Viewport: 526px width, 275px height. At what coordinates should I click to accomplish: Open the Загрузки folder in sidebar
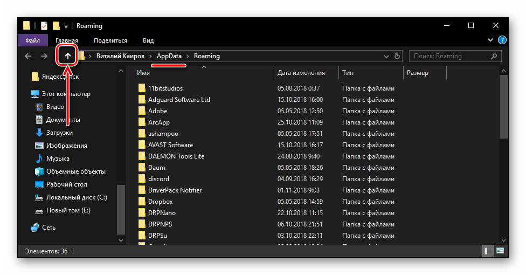(x=59, y=133)
